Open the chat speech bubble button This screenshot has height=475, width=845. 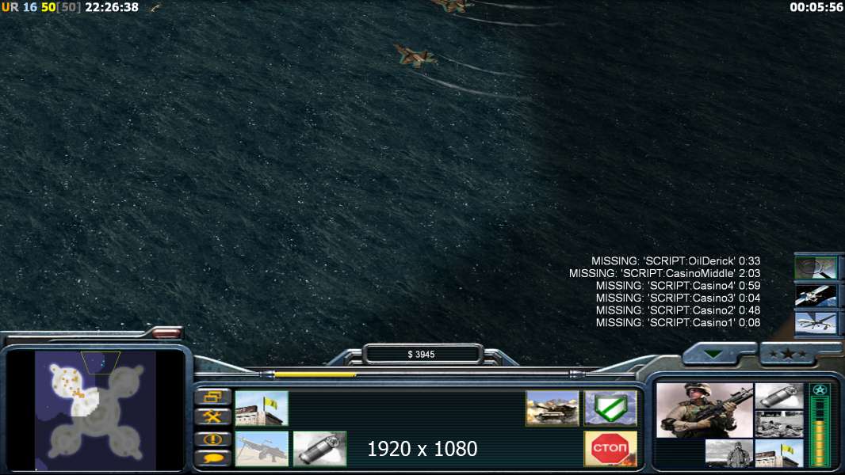click(x=213, y=458)
